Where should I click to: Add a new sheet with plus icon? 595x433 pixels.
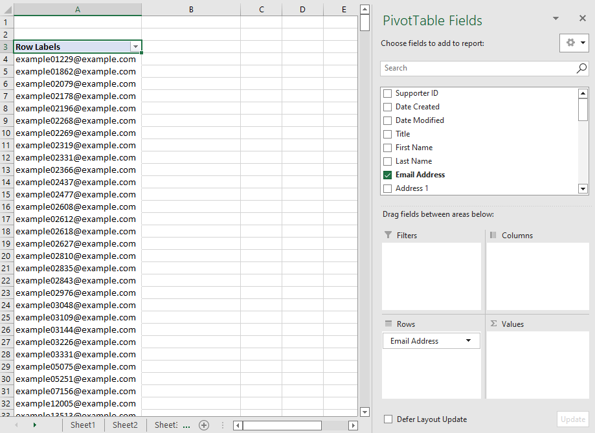coord(204,425)
